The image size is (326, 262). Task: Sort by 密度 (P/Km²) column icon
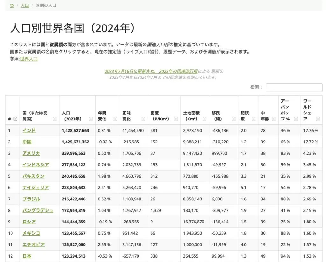click(x=175, y=119)
